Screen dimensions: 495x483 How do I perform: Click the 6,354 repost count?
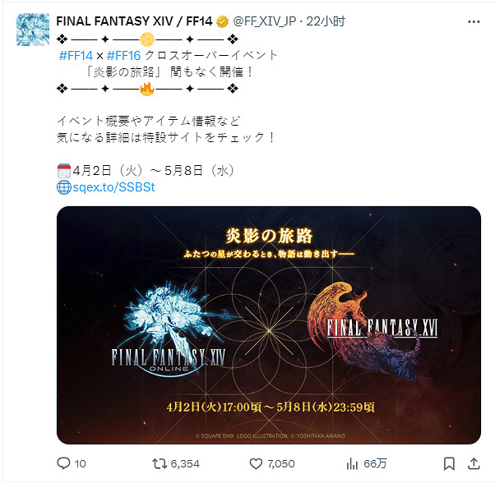(185, 464)
